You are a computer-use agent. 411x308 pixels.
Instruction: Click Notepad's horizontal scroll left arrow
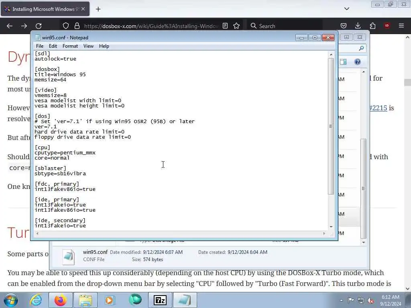pos(37,233)
